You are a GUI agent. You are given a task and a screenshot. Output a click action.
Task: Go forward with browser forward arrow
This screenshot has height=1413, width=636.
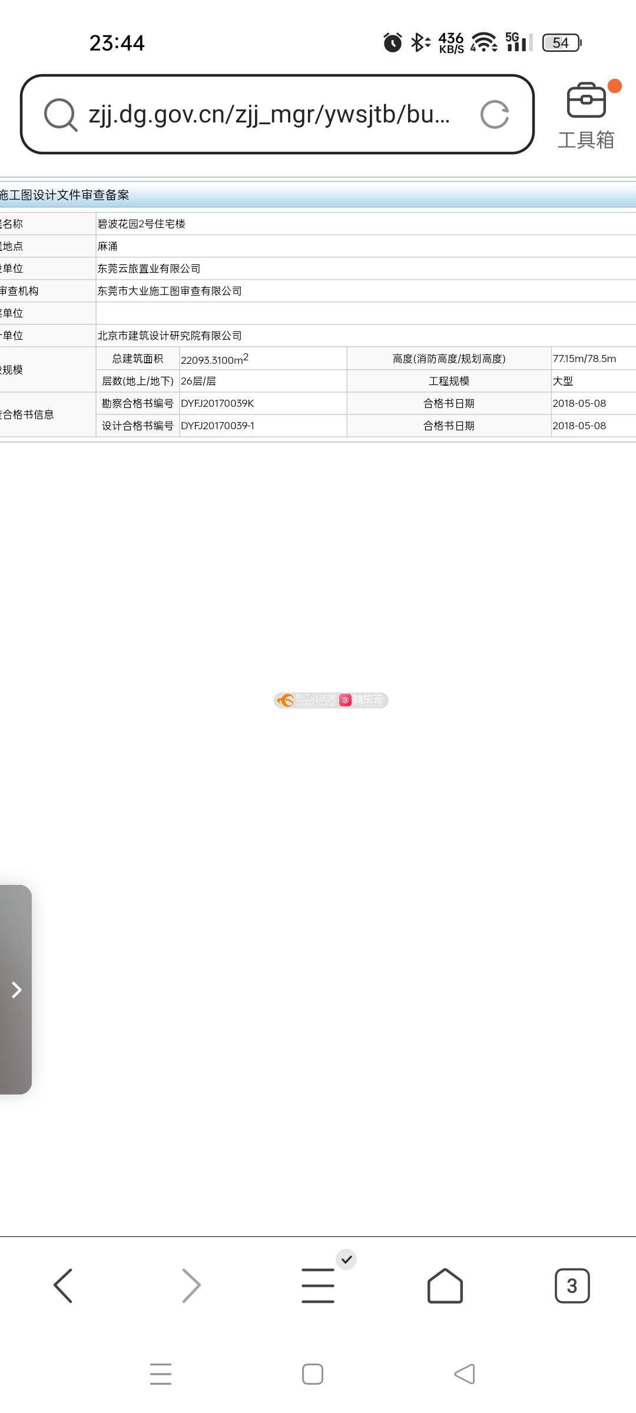tap(191, 1286)
